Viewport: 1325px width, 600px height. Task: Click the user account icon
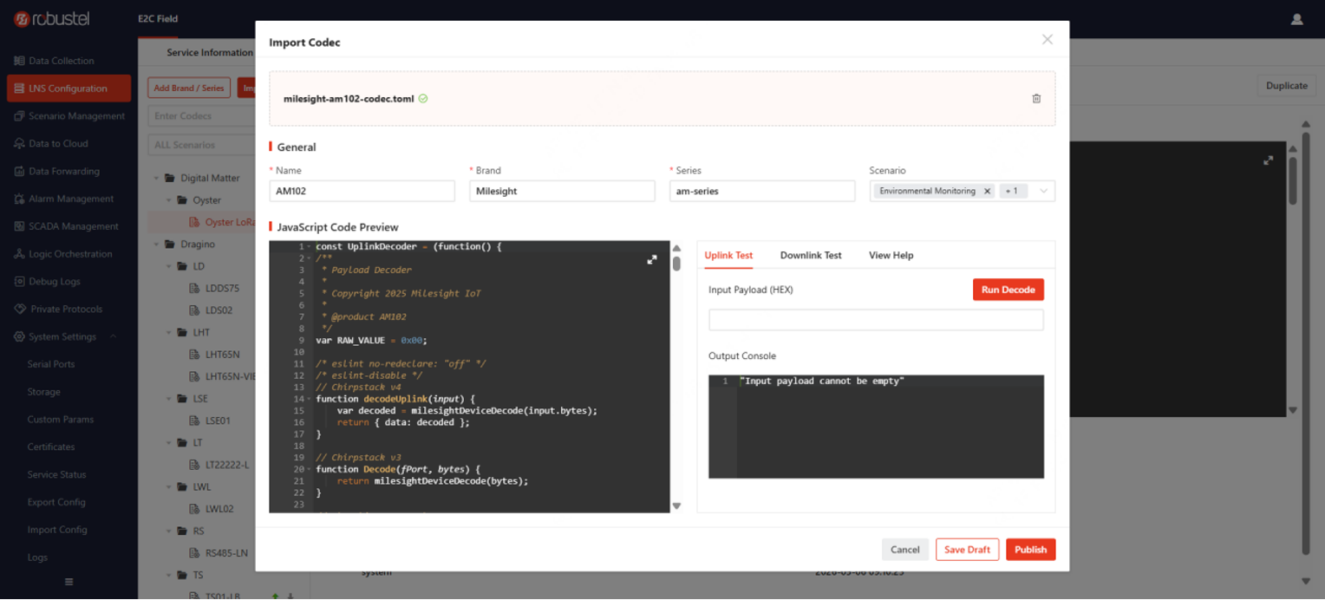click(1296, 19)
